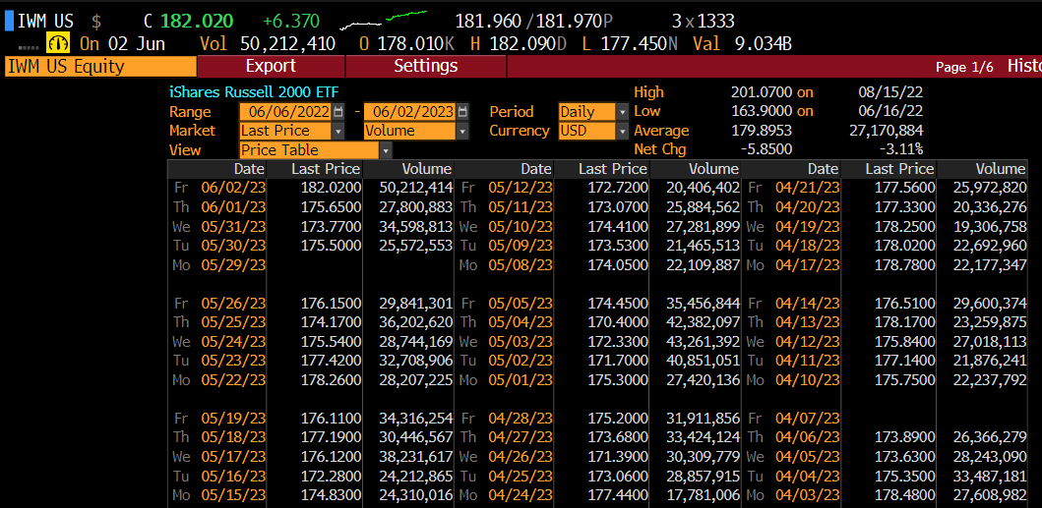Image resolution: width=1042 pixels, height=508 pixels.
Task: Expand the Price Table view dropdown
Action: click(x=386, y=150)
